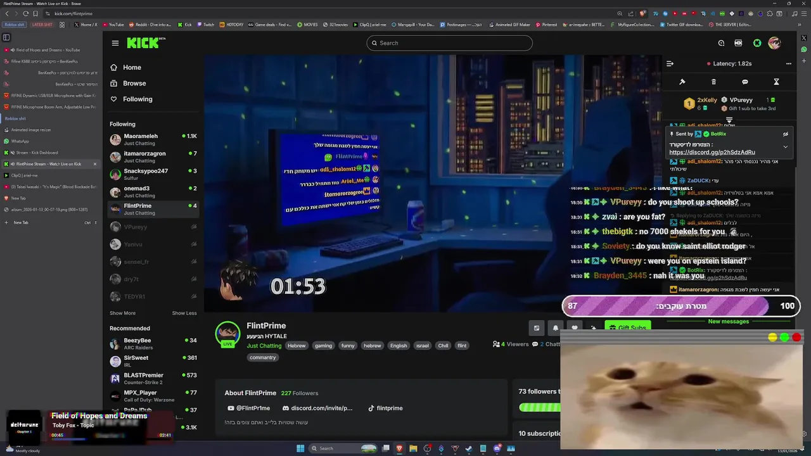Screen dimensions: 811x456
Task: Toggle notification bell for FlintPrime
Action: (x=556, y=327)
